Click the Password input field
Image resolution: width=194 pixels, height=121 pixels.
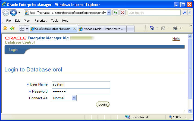pyautogui.click(x=81, y=91)
